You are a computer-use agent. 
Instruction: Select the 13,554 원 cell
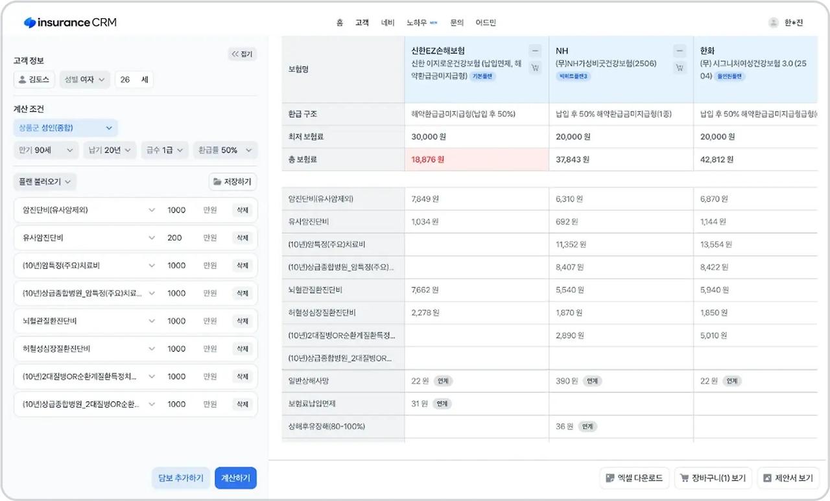[x=755, y=244]
